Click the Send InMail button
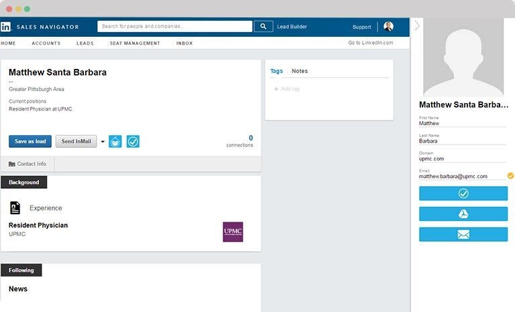The width and height of the screenshot is (515, 312). tap(76, 141)
